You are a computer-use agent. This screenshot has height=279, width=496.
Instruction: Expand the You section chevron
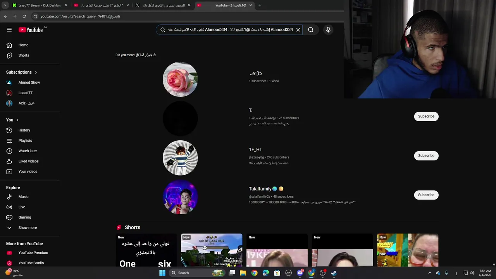click(17, 120)
